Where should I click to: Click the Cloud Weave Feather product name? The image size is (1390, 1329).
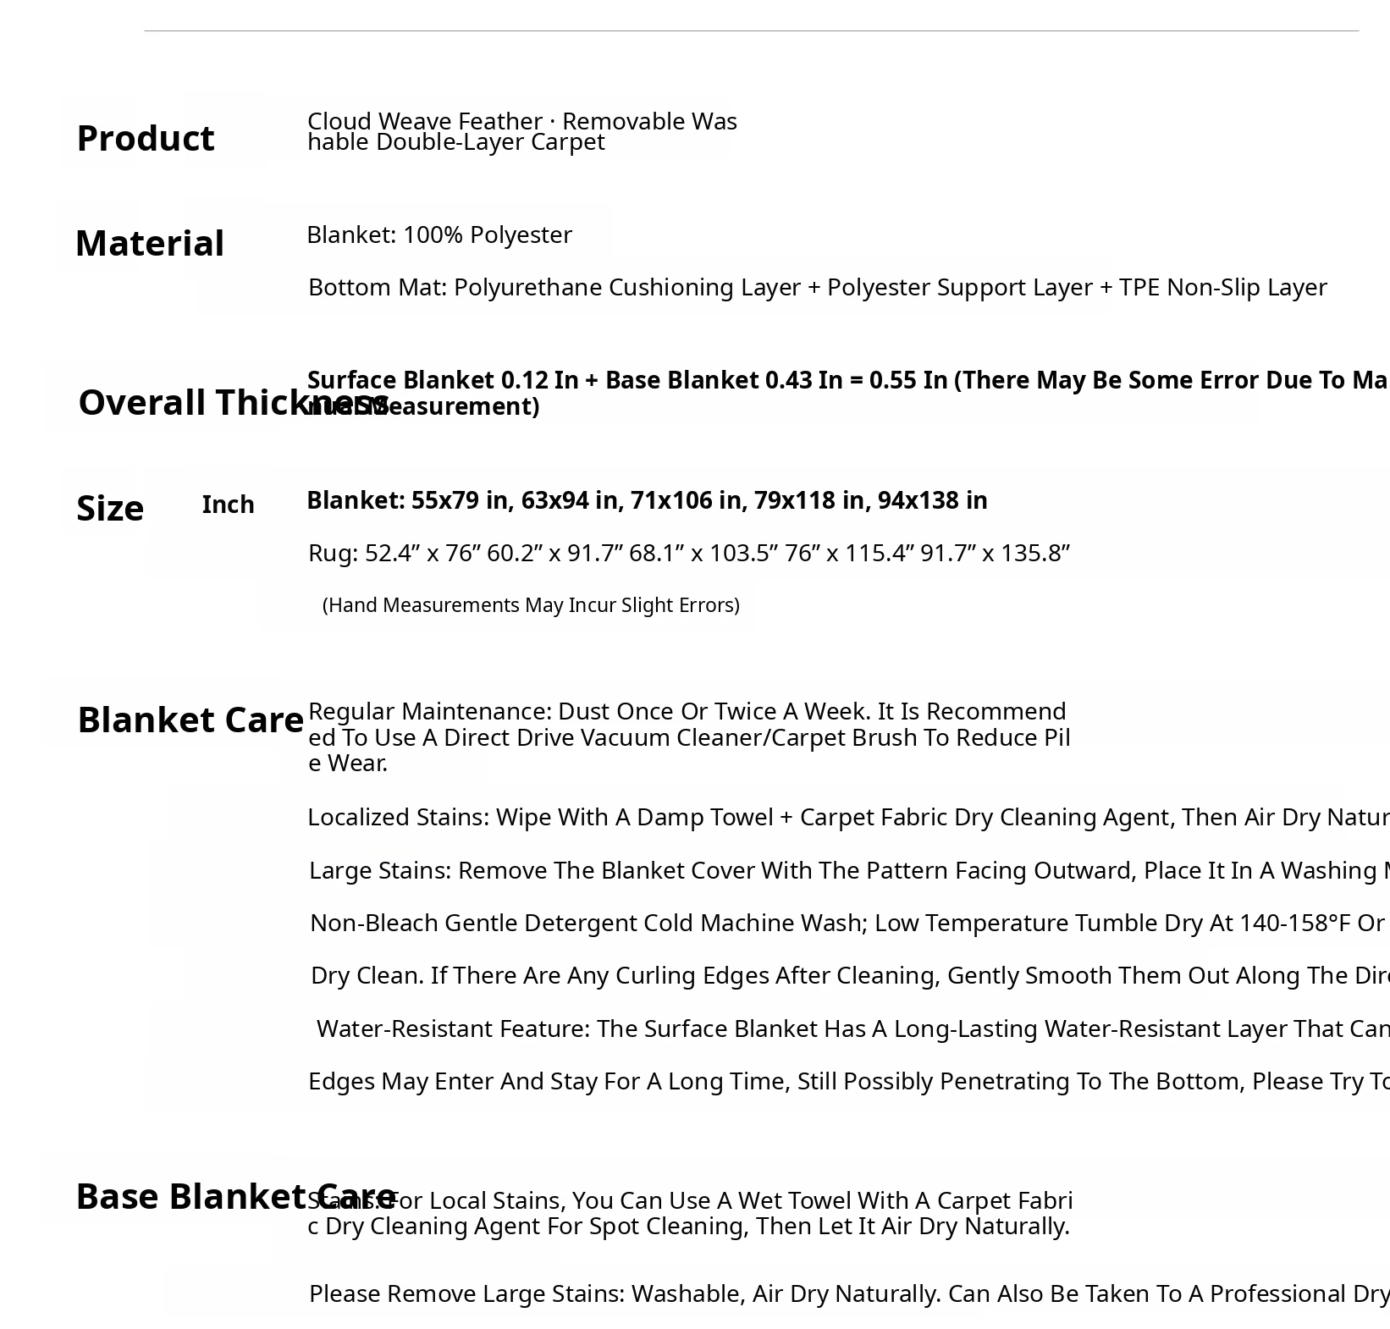[521, 131]
